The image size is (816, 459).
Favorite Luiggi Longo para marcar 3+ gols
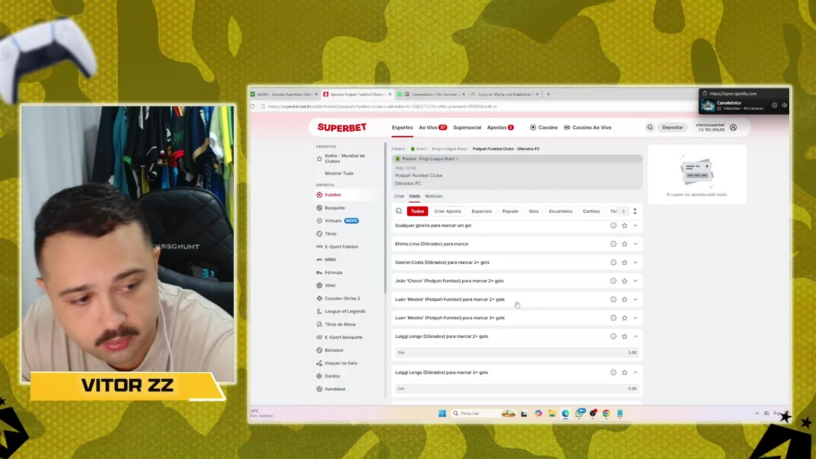pos(624,372)
